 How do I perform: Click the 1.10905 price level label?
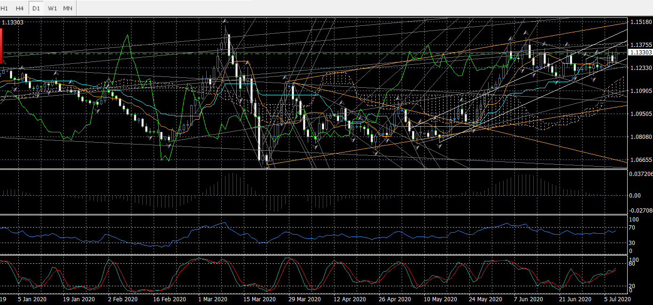641,91
